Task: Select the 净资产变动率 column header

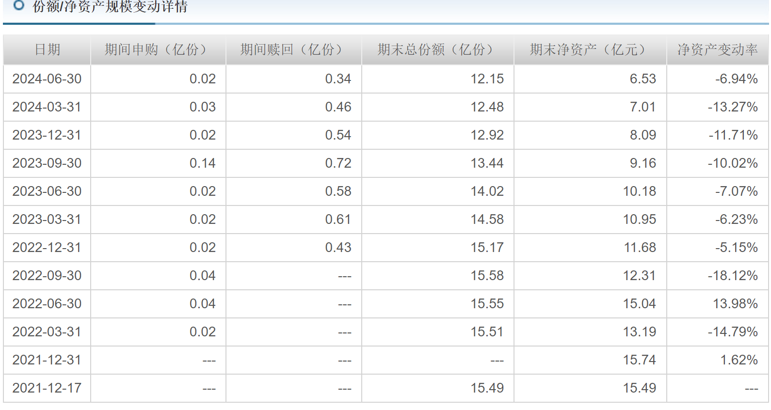Action: pyautogui.click(x=717, y=49)
